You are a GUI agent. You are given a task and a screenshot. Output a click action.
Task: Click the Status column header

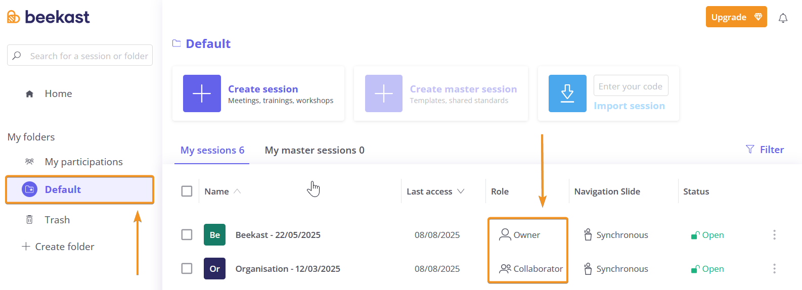click(696, 191)
